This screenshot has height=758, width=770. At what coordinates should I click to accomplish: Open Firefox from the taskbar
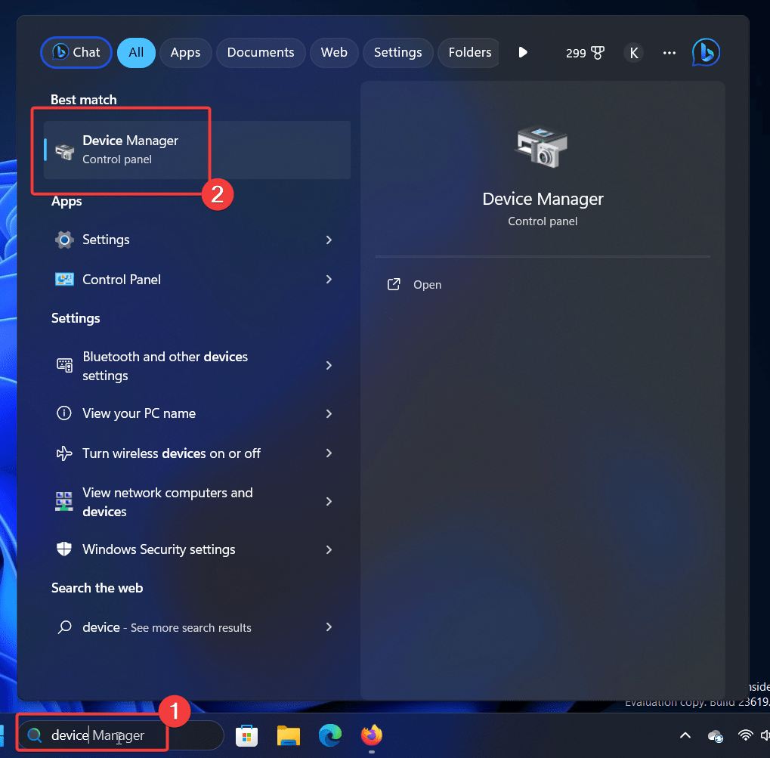tap(372, 735)
